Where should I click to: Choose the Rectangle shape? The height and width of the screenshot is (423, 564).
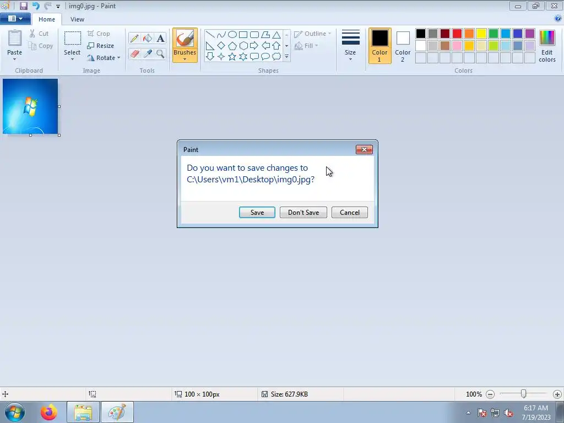coord(243,35)
